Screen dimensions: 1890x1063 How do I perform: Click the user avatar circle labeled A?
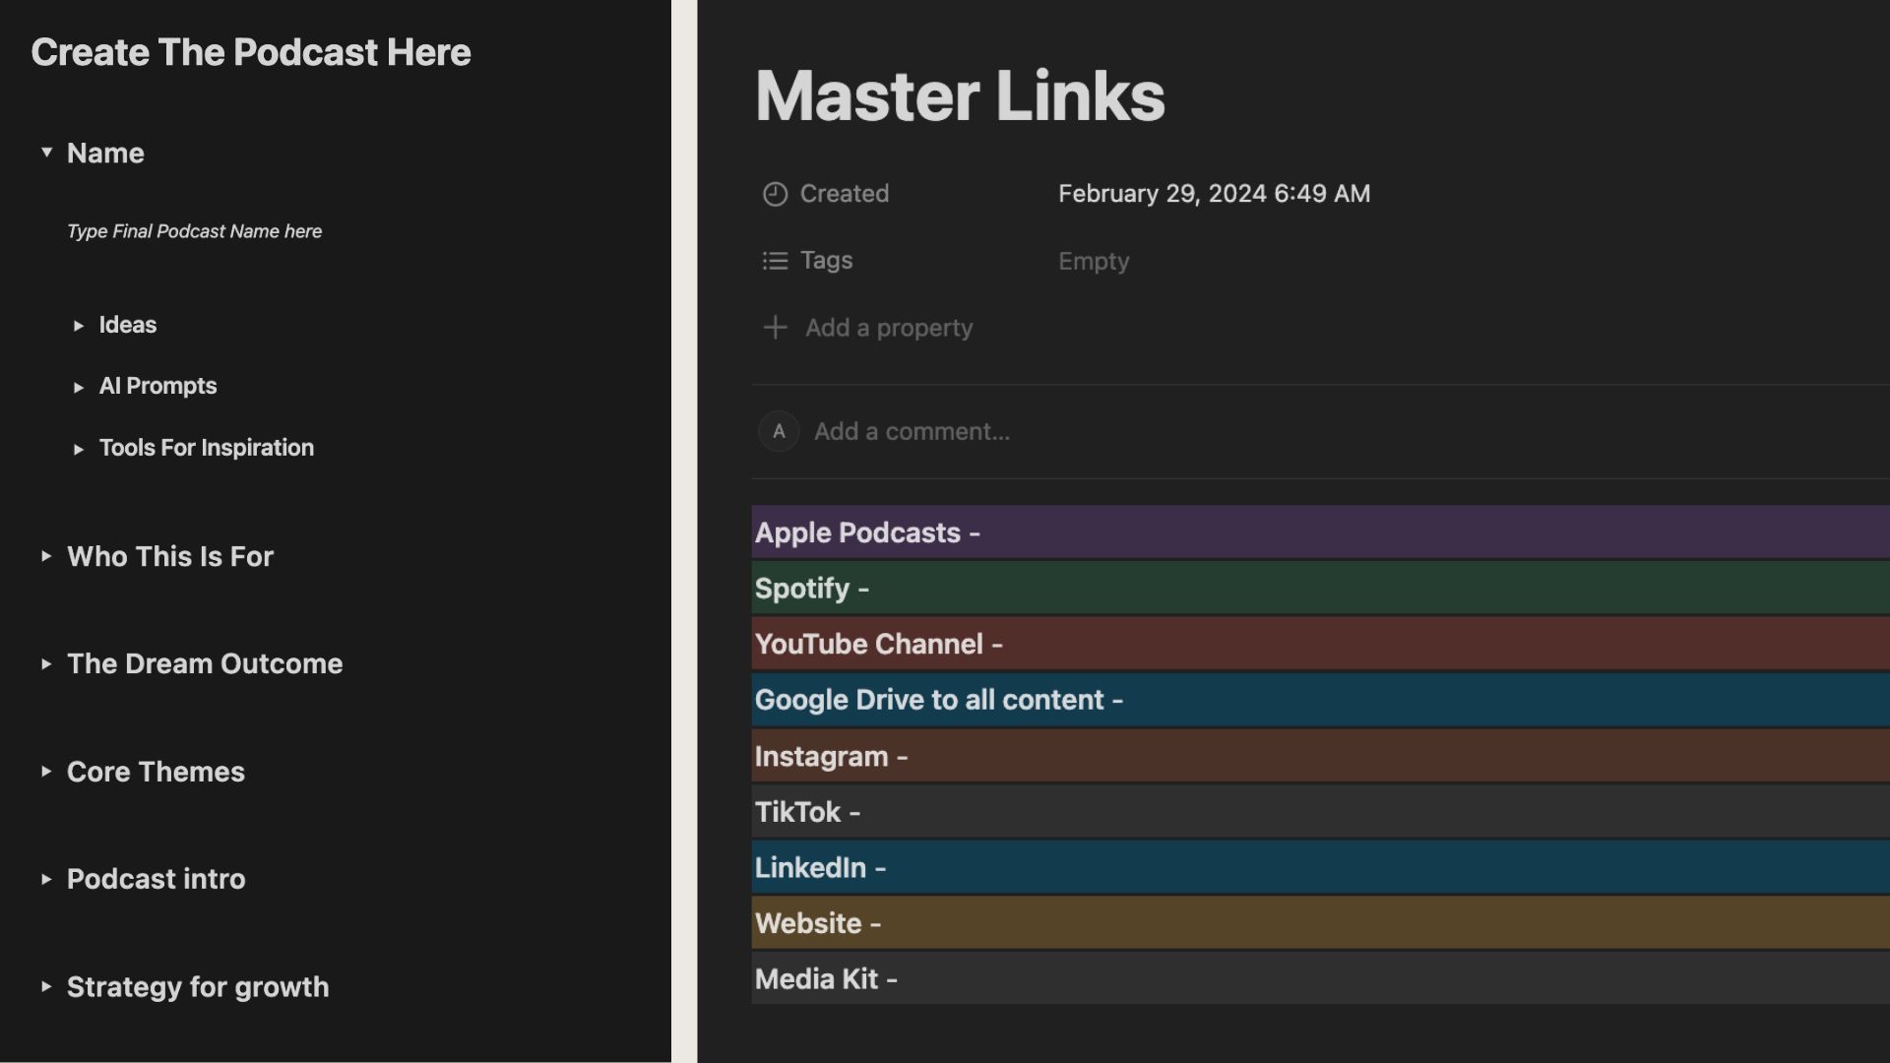point(779,431)
